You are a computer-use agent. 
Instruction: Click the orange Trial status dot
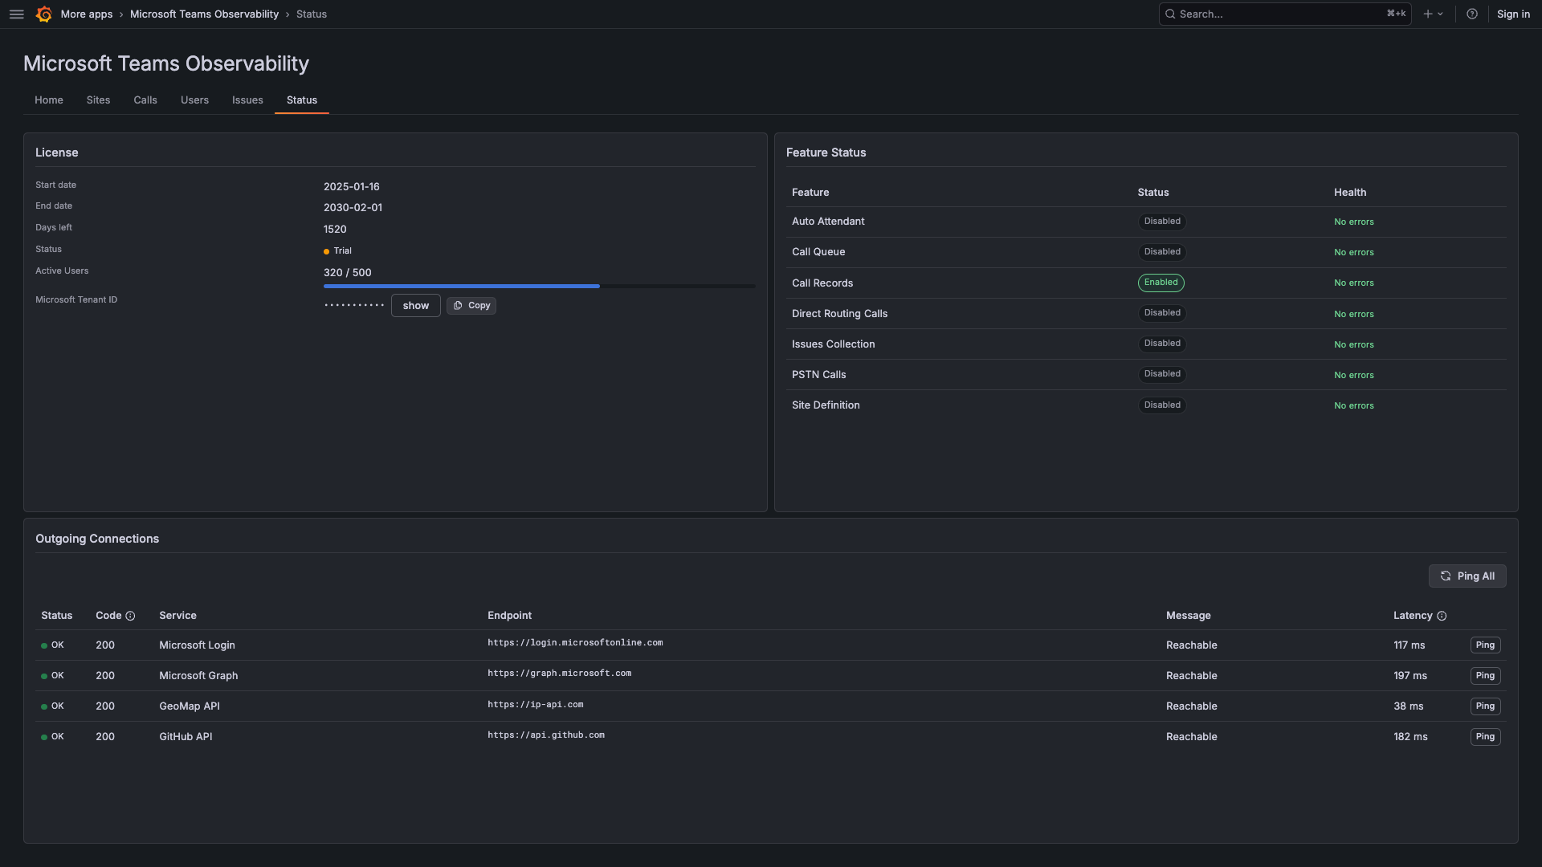click(x=326, y=251)
